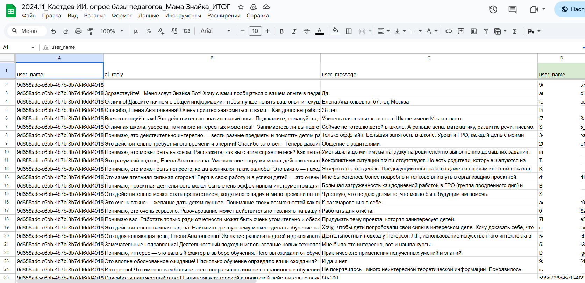585x283 pixels.
Task: Redo the last action
Action: tap(66, 31)
